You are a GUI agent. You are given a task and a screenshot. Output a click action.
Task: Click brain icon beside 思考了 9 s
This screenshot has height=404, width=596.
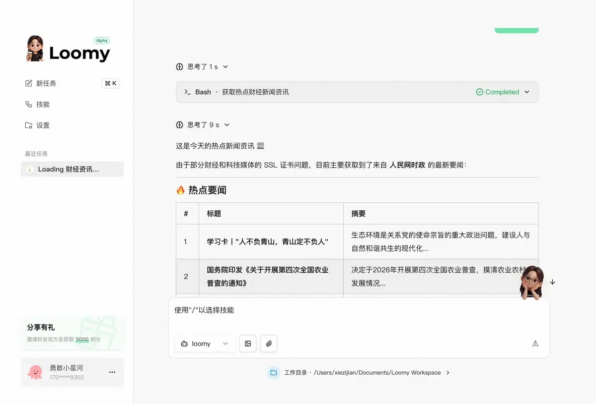(x=180, y=125)
